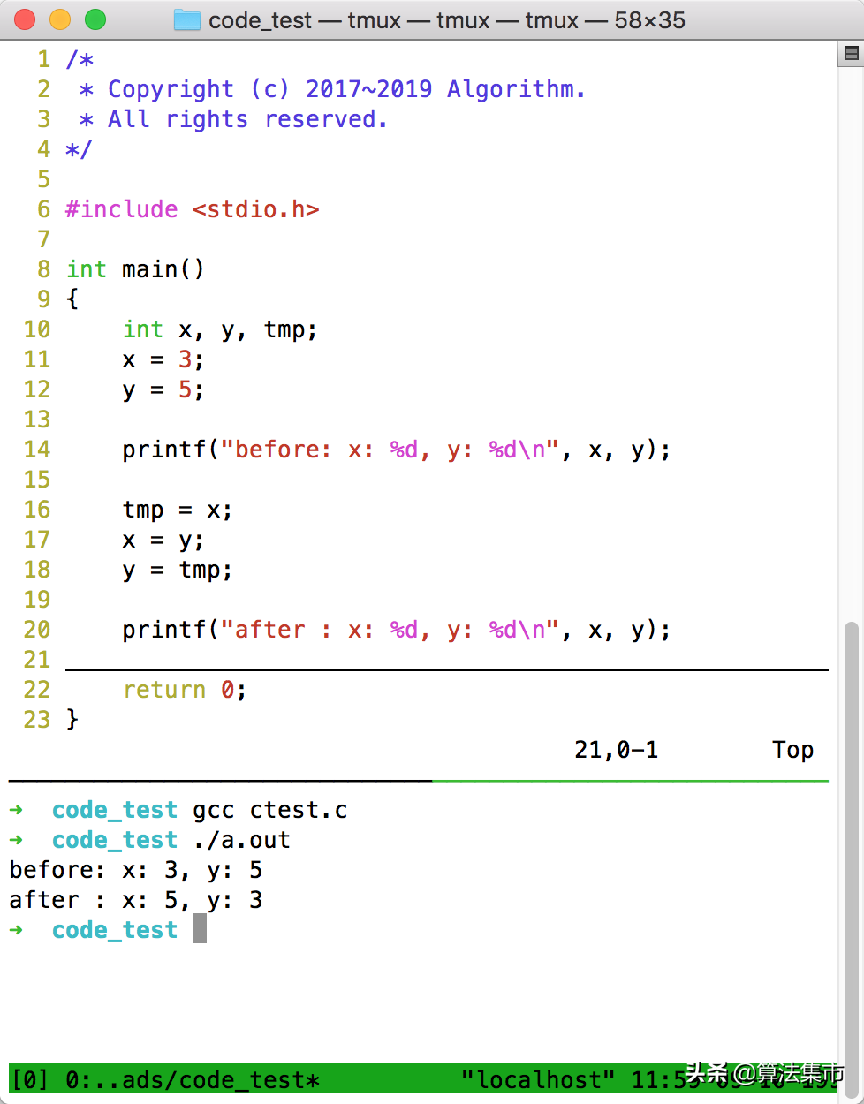The width and height of the screenshot is (864, 1104).
Task: Click the 'y = 5;' assignment
Action: [163, 389]
